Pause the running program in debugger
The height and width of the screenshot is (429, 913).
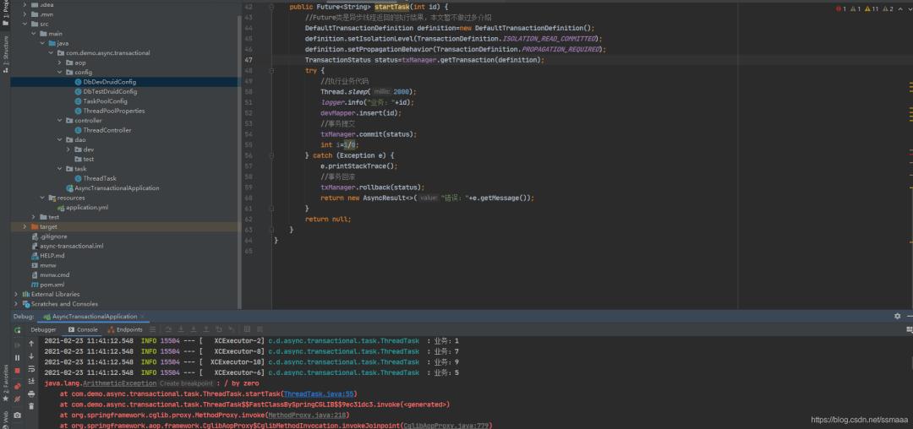click(x=17, y=357)
